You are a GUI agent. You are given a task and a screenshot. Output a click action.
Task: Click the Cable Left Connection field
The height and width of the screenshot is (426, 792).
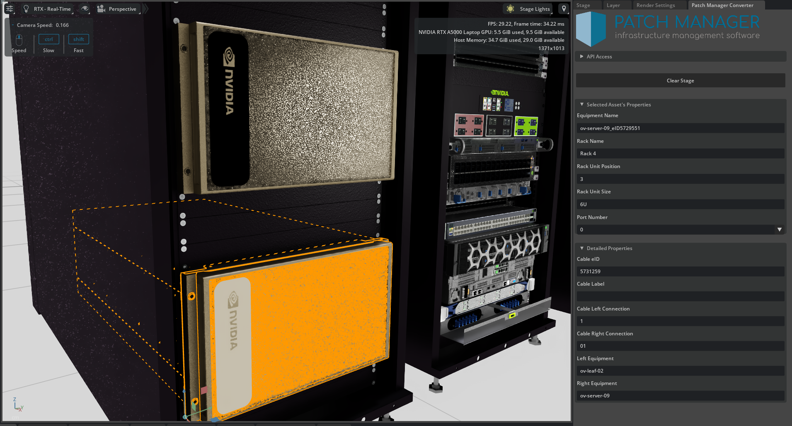[681, 321]
